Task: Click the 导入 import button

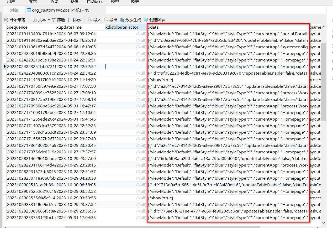Action: click(x=94, y=20)
